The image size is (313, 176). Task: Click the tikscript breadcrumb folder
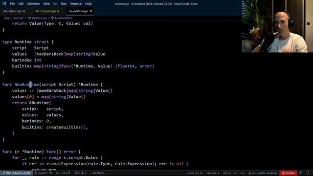click(x=18, y=18)
